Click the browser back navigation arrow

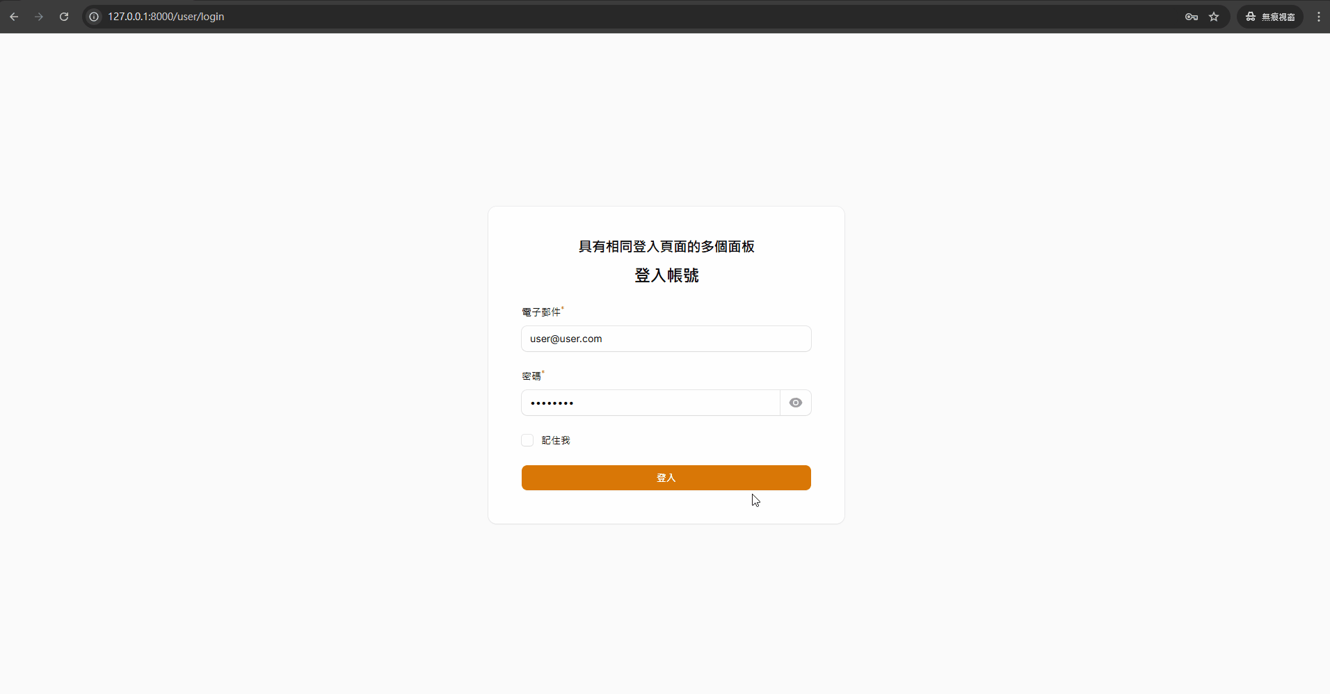pos(14,16)
